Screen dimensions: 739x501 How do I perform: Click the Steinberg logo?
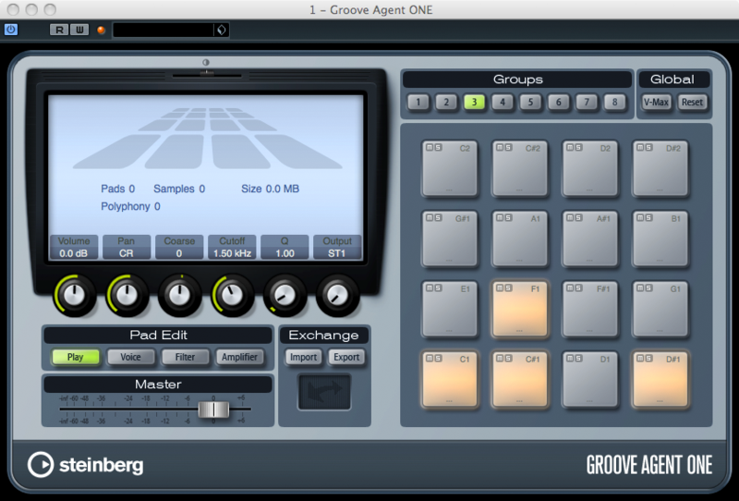coord(86,464)
